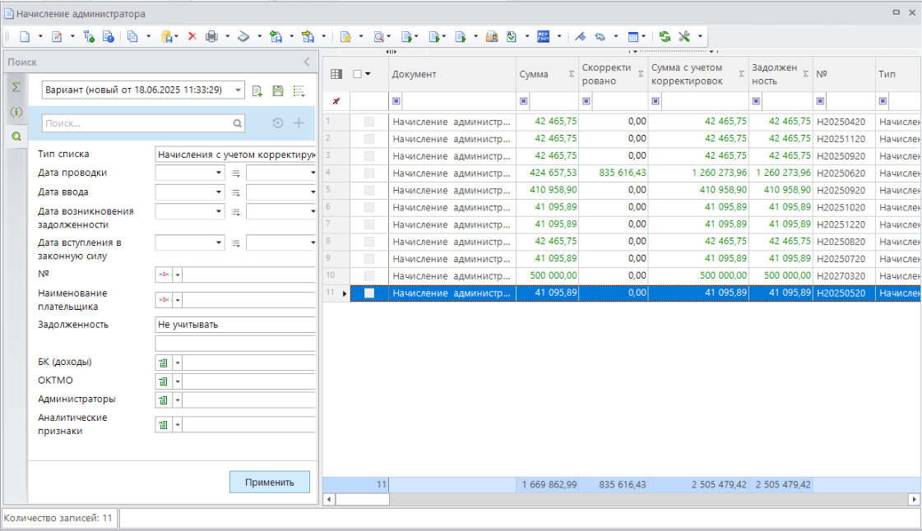This screenshot has height=531, width=922.
Task: Click the new blank document icon
Action: 25,36
